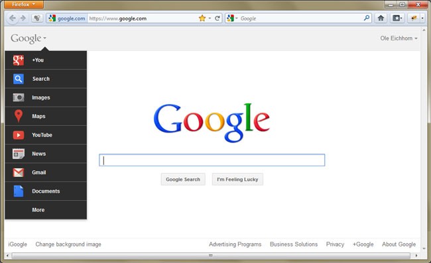Image resolution: width=431 pixels, height=263 pixels.
Task: Select +You in the Google menu
Action: (x=46, y=60)
